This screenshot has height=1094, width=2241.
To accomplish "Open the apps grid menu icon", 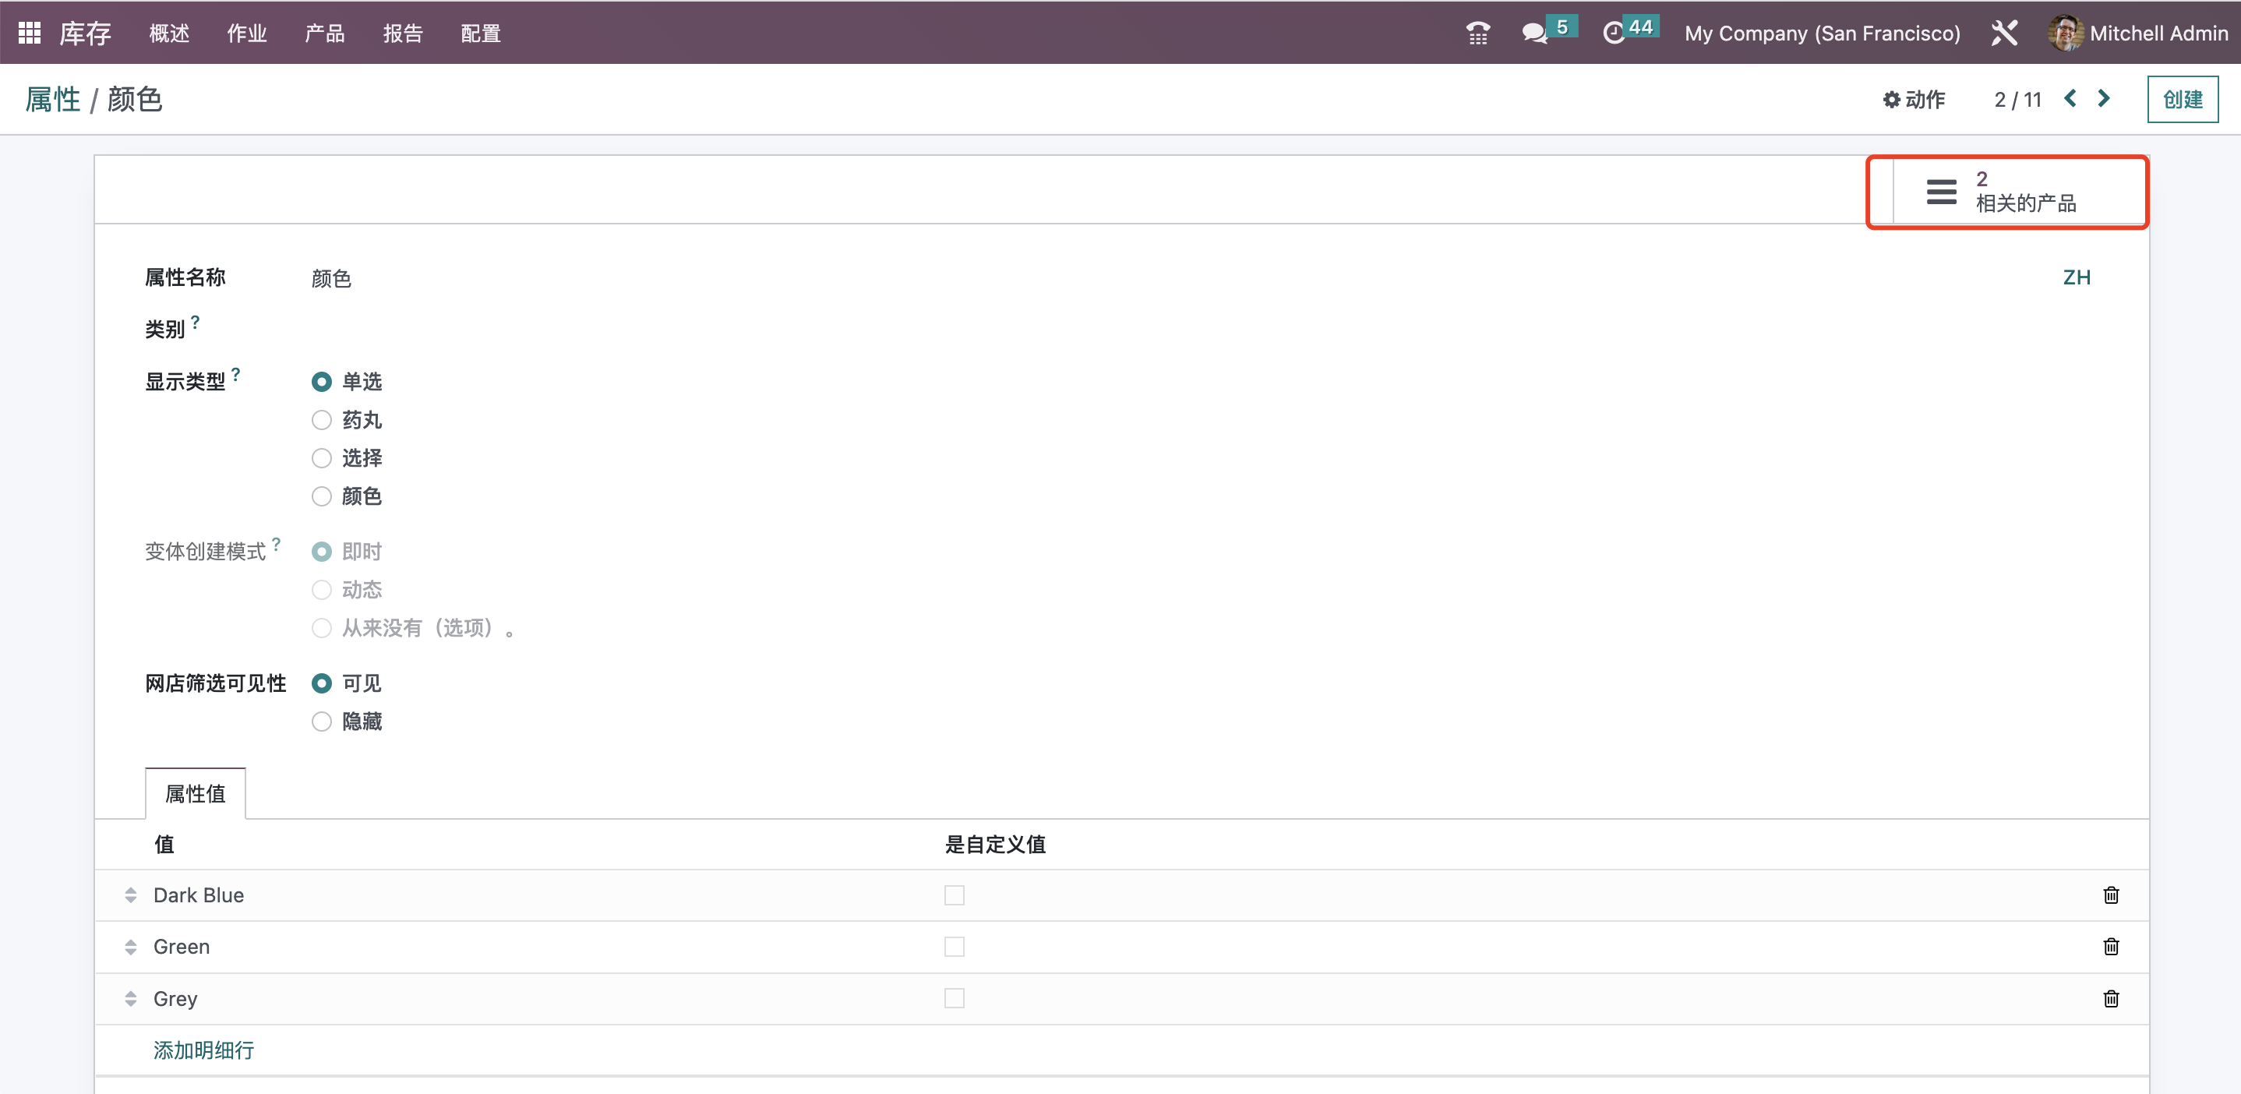I will tap(29, 33).
